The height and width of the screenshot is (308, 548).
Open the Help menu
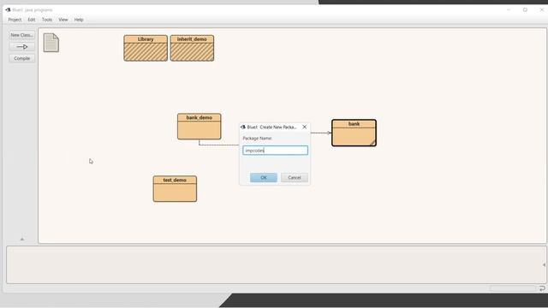(79, 20)
